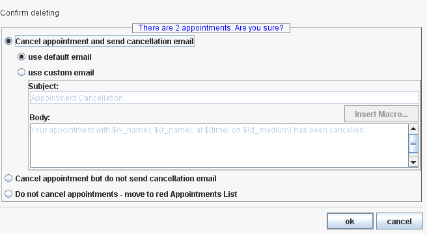Screen dimensions: 427x234
Task: Click the Confirm deleting title text
Action: [x=29, y=13]
